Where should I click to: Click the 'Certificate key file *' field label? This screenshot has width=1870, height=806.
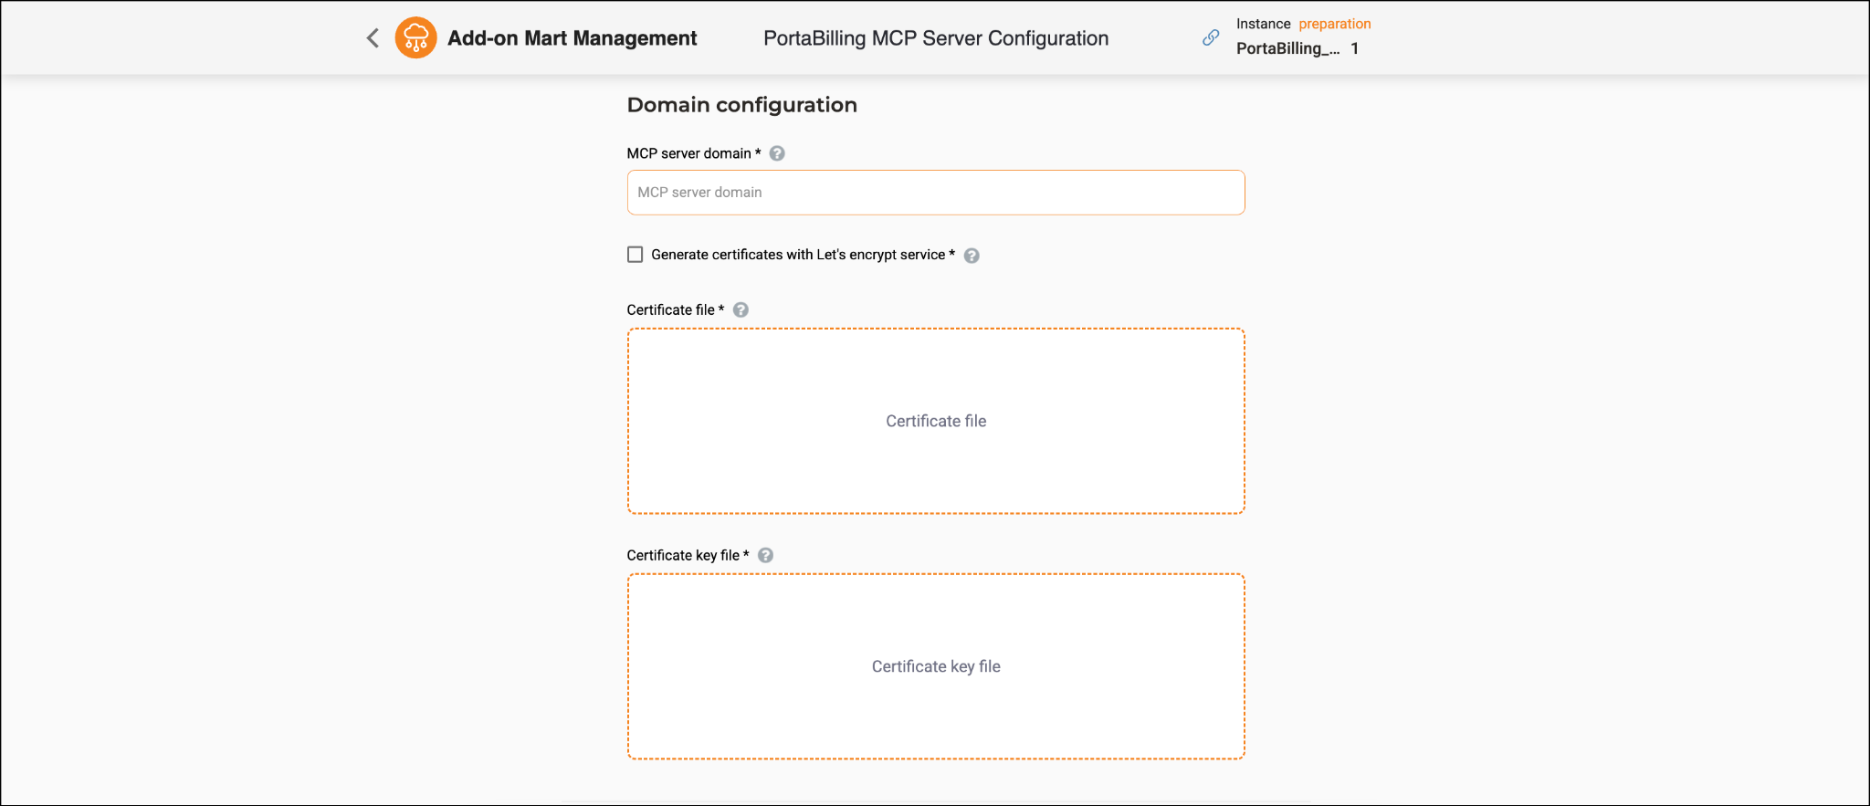click(688, 555)
